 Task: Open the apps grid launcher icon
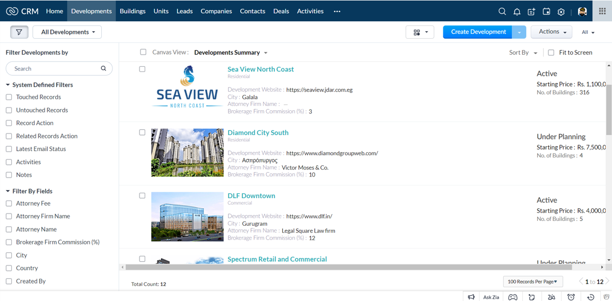pos(602,11)
